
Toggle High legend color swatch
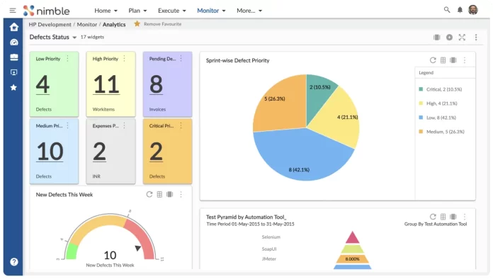pos(421,103)
